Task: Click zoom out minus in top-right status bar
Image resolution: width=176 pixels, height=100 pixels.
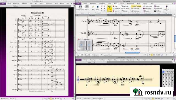Action: pos(162,55)
